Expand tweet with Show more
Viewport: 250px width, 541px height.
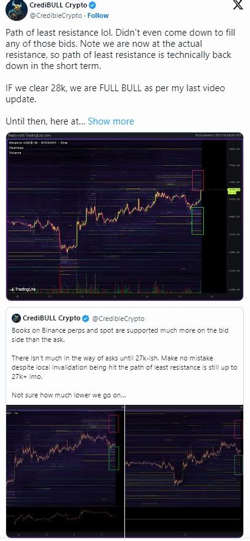point(111,121)
